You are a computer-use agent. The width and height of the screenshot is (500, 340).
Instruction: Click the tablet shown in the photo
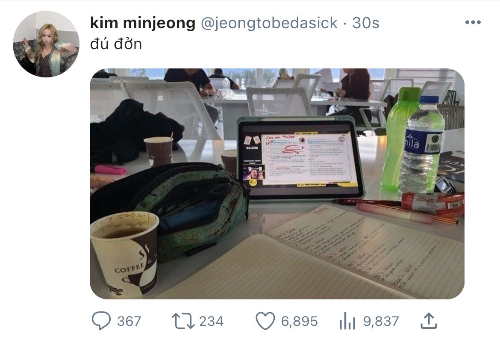click(x=300, y=157)
